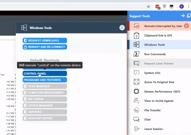Click the Stream Performance chip icon
Viewport: 191px width, 135px height.
click(136, 91)
